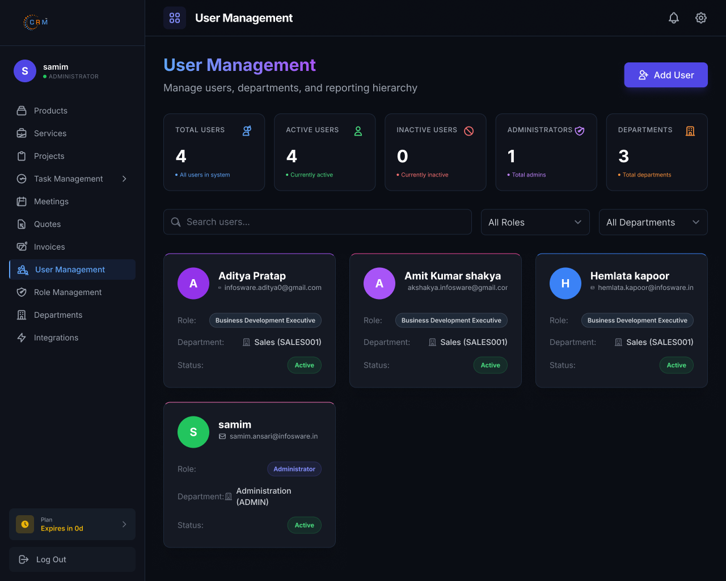Screen dimensions: 726x581
Task: Click the Departments building icon in the stats card
Action: click(690, 131)
